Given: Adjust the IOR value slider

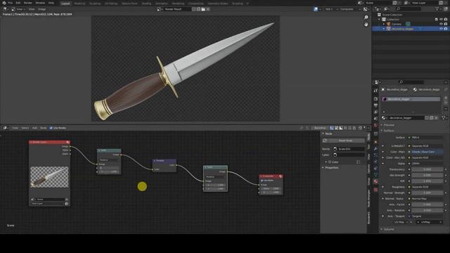Looking at the screenshot, I should coord(427,181).
